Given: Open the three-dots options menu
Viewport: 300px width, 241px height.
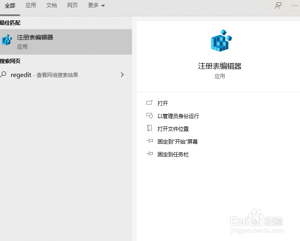Looking at the screenshot, I should pyautogui.click(x=295, y=6).
